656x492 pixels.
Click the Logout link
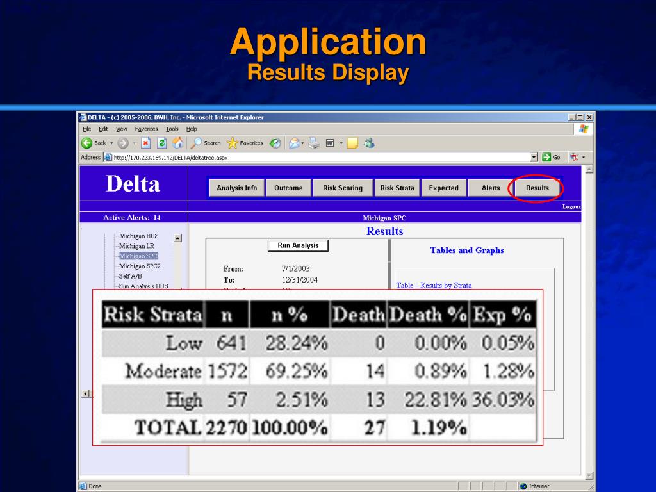pyautogui.click(x=571, y=207)
